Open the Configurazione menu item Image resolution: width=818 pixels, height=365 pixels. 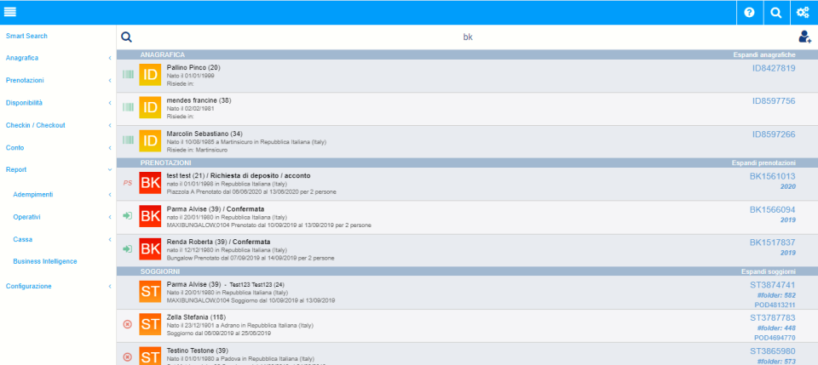coord(29,287)
